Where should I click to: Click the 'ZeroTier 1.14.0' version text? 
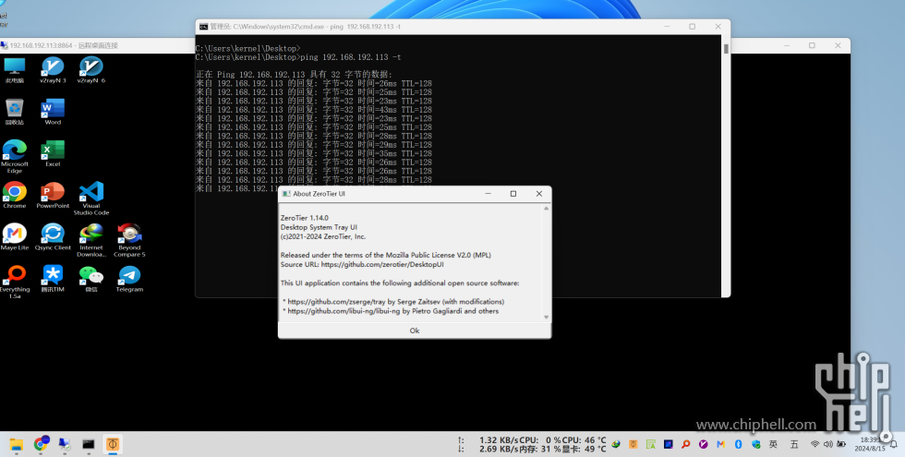304,218
